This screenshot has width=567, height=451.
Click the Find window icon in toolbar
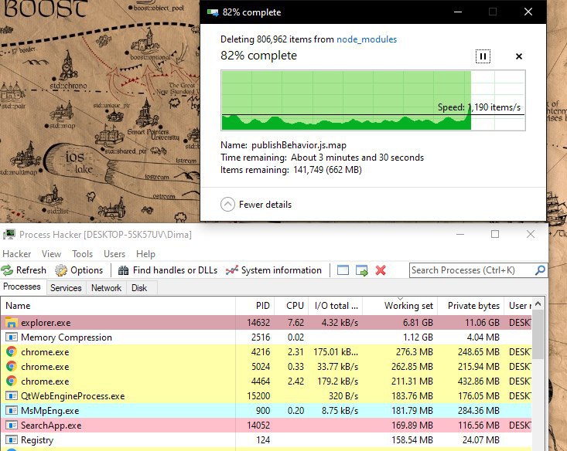(x=343, y=270)
